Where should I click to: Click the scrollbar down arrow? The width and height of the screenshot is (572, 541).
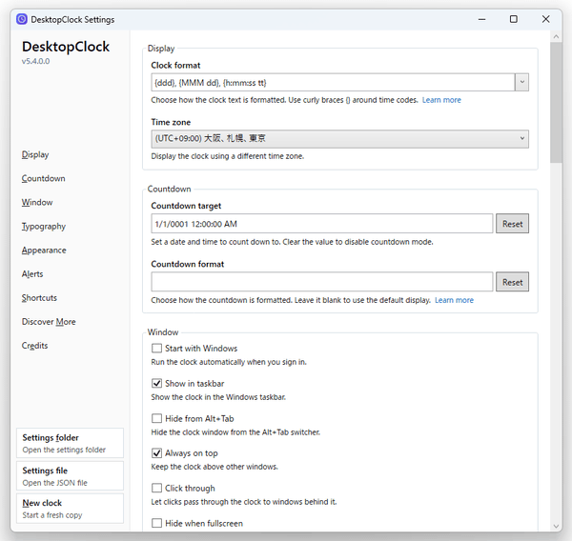pyautogui.click(x=556, y=526)
